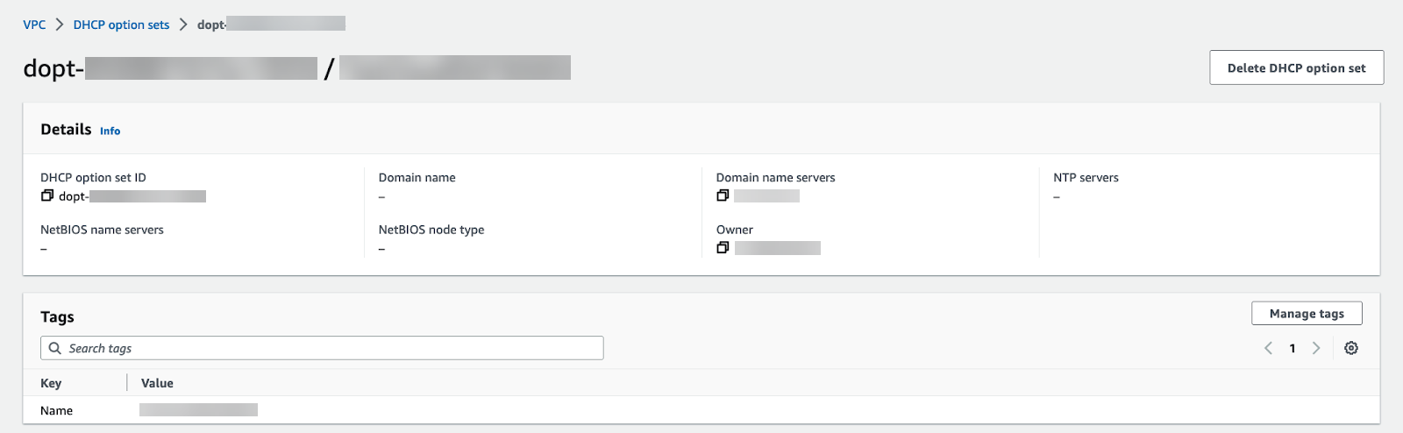Viewport: 1403px width, 433px height.
Task: Sort tags by Value column header
Action: [x=157, y=383]
